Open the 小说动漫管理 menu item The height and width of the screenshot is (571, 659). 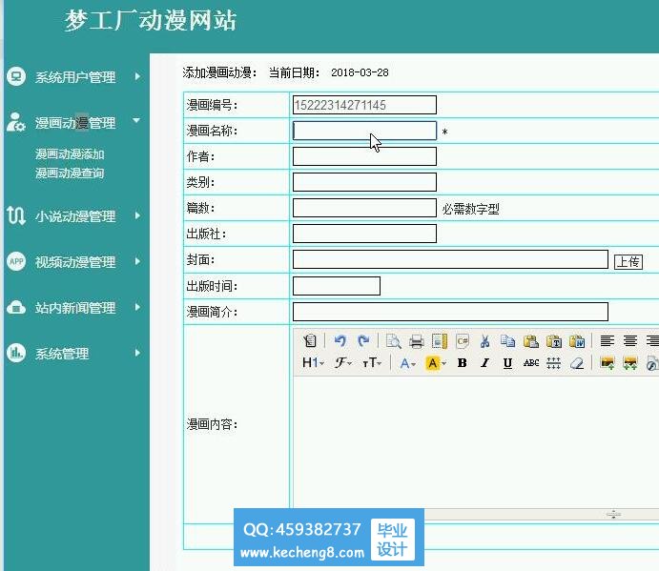[x=75, y=216]
